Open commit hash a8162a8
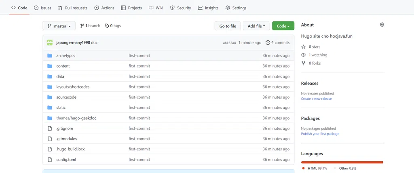Viewport: 414px width, 173px height. 230,43
